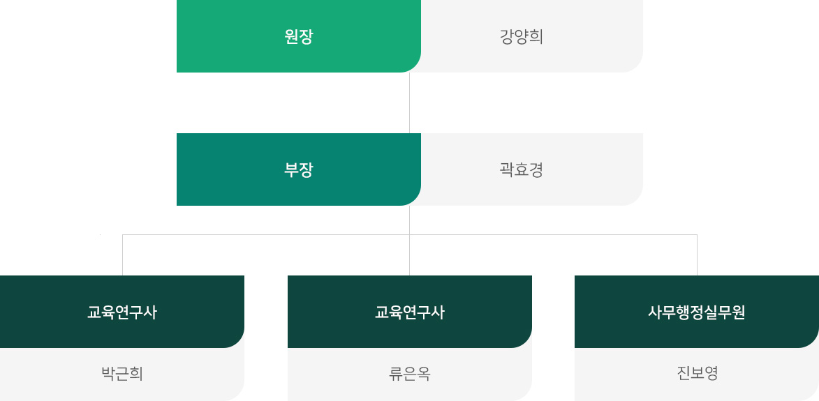This screenshot has height=401, width=819.
Task: Click the 교육연구사 box above 류은옥
Action: pos(409,312)
